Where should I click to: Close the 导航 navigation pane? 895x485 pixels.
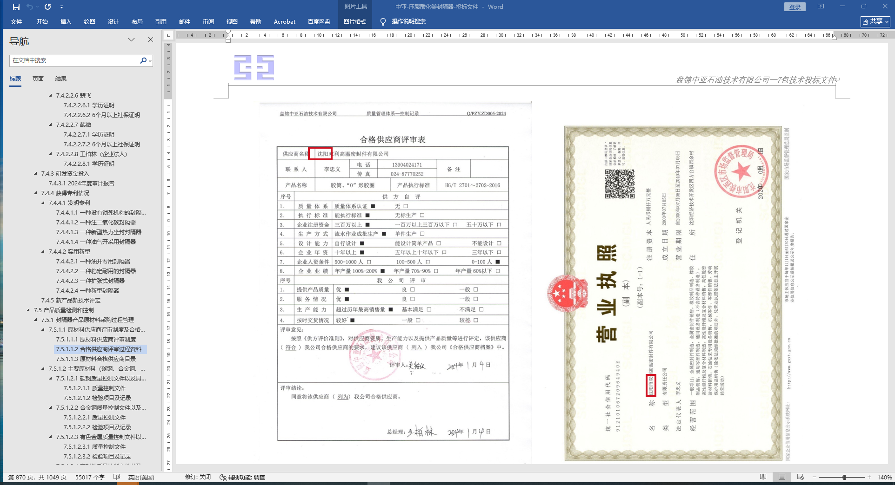pos(151,40)
